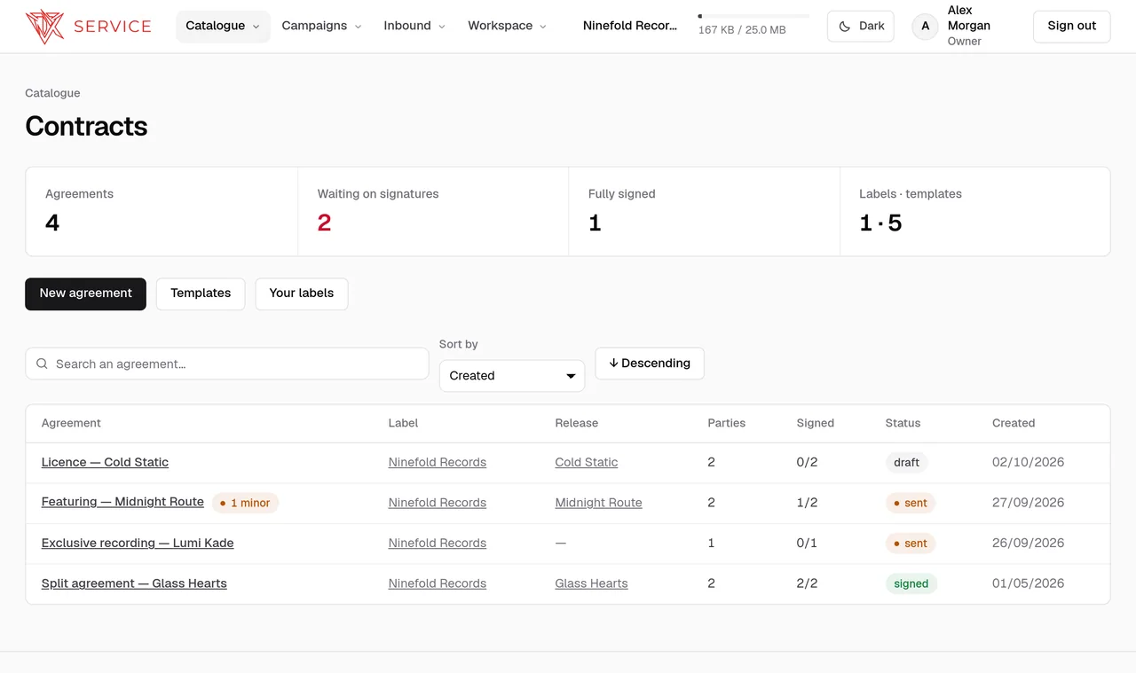This screenshot has height=673, width=1136.
Task: Click Ninefold Records in Cold Static row
Action: pyautogui.click(x=438, y=462)
